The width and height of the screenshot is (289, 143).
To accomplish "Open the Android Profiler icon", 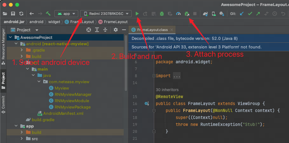I will tap(178, 14).
